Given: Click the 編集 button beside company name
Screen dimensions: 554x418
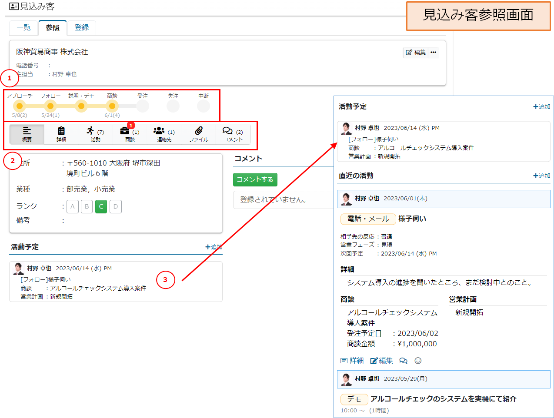Looking at the screenshot, I should (x=416, y=53).
